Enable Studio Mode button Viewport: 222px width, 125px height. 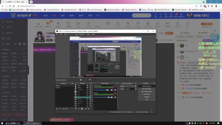coord(147,94)
